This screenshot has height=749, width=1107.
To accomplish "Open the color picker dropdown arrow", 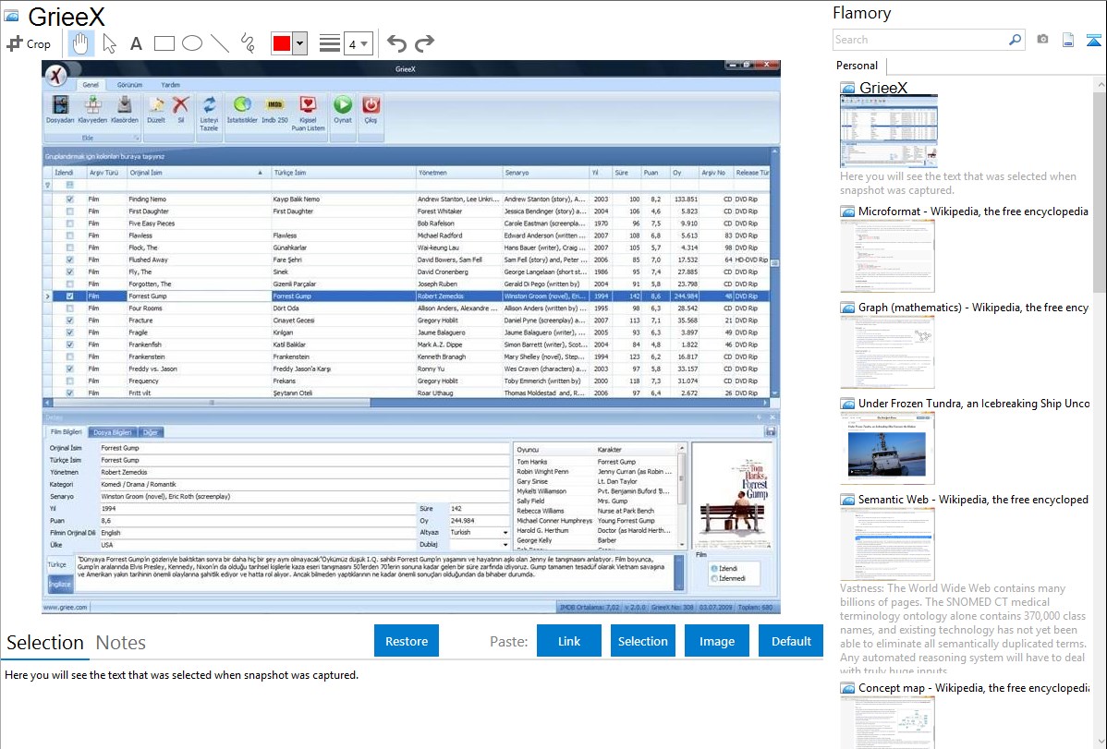I will 300,43.
